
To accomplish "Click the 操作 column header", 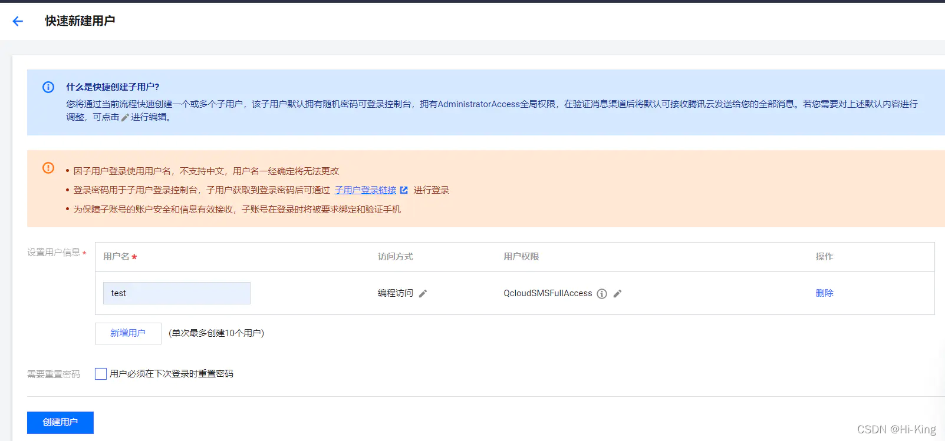I will [x=824, y=257].
